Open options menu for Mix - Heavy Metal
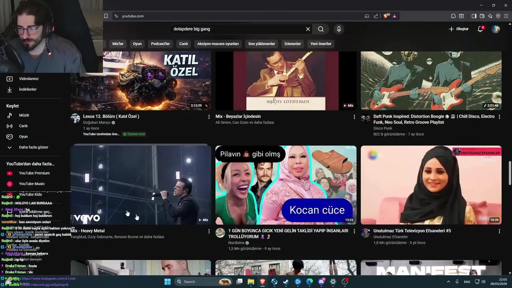 [209, 231]
